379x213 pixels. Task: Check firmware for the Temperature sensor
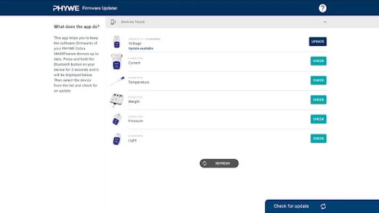click(318, 80)
